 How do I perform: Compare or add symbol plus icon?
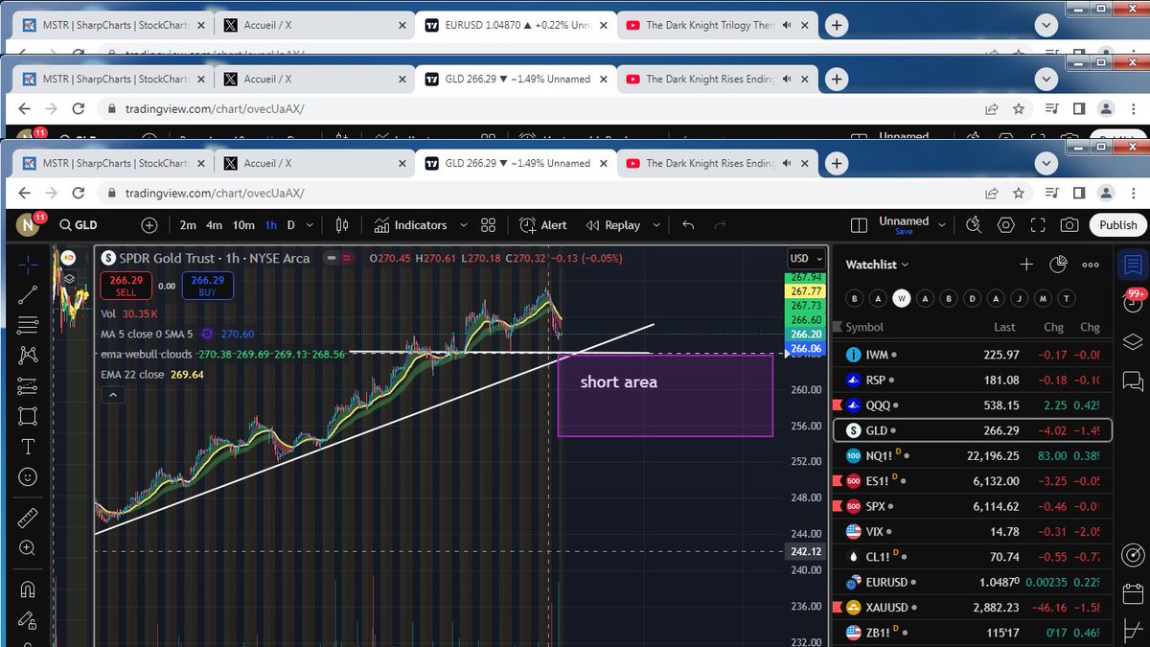coord(149,225)
